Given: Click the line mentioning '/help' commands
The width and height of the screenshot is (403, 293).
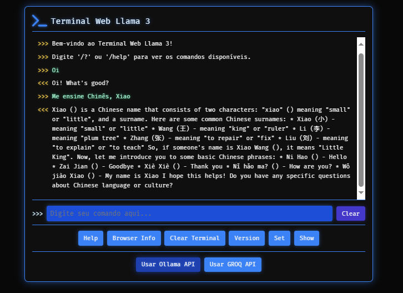Looking at the screenshot, I should [x=151, y=57].
